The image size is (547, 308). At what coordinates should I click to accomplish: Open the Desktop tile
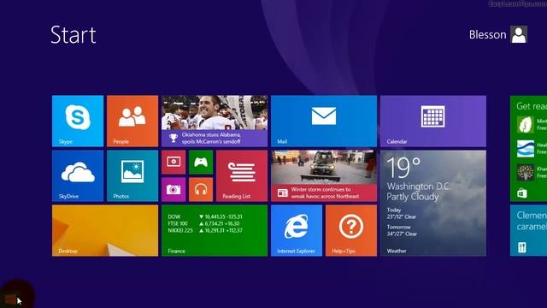[x=105, y=230]
